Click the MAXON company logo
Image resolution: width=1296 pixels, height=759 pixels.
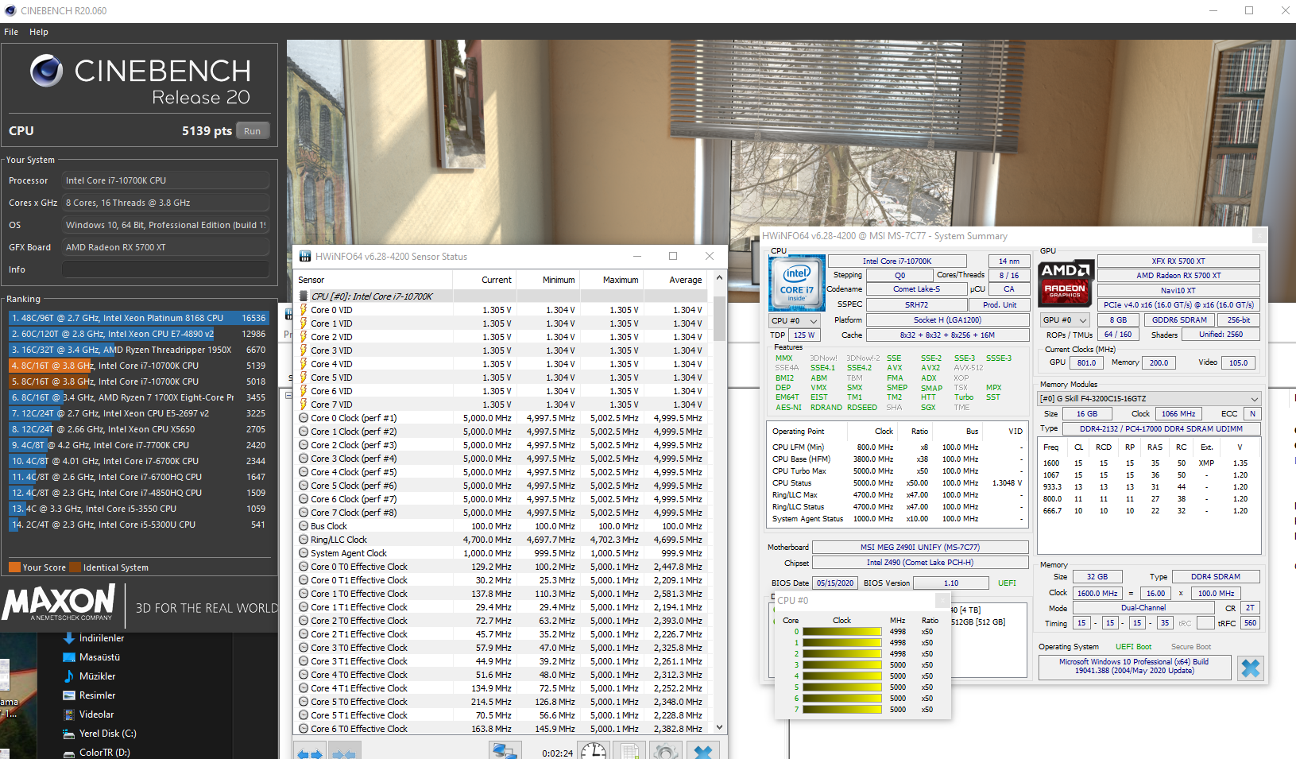click(60, 603)
